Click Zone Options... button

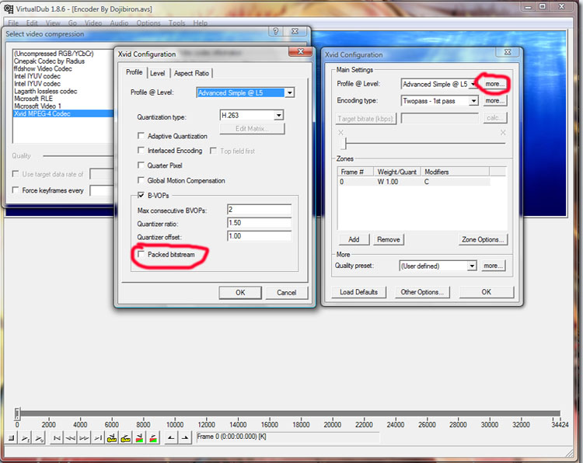pyautogui.click(x=483, y=240)
